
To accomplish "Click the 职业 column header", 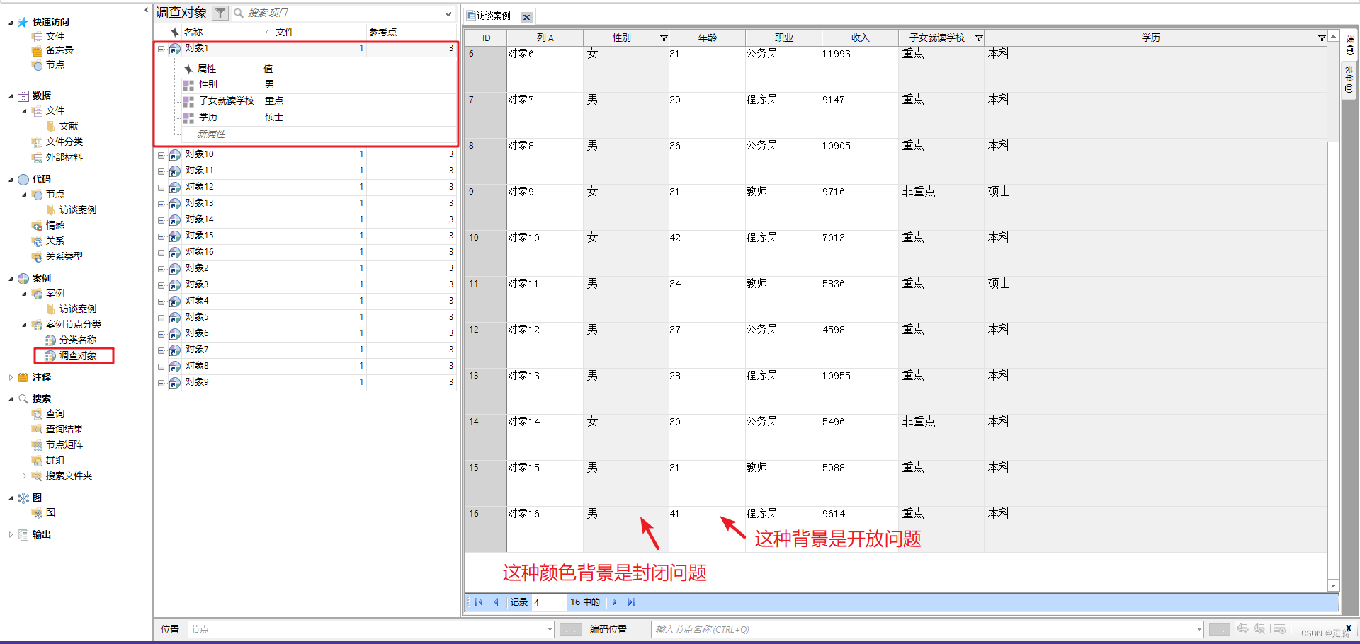I will pyautogui.click(x=783, y=38).
